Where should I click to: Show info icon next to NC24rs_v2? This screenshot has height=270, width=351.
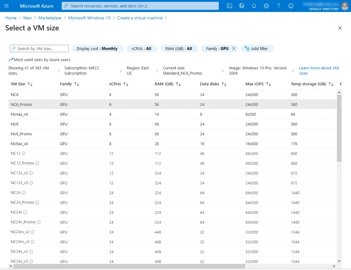(33, 232)
